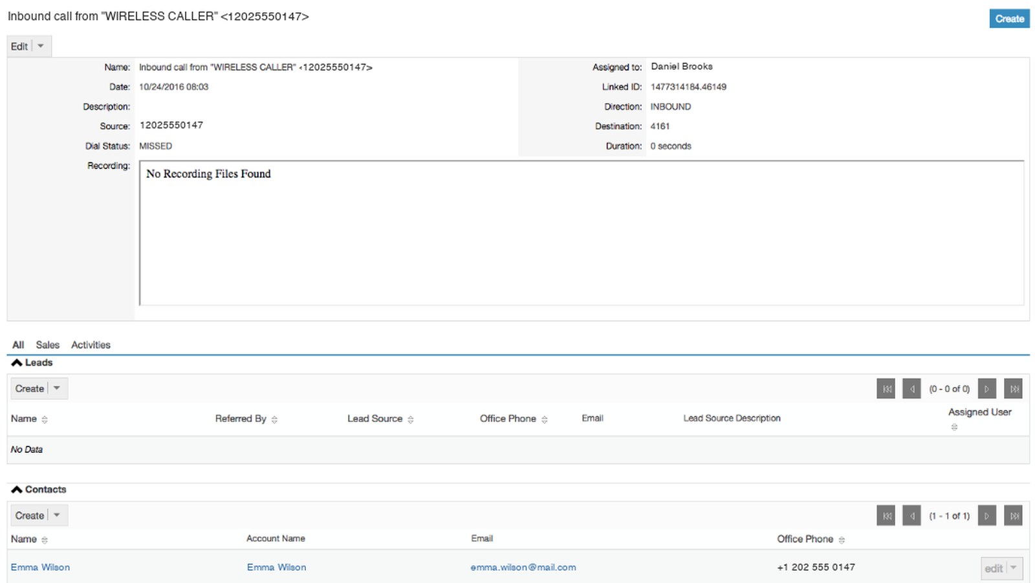Click inside the Recording files box
Image resolution: width=1035 pixels, height=583 pixels.
582,233
